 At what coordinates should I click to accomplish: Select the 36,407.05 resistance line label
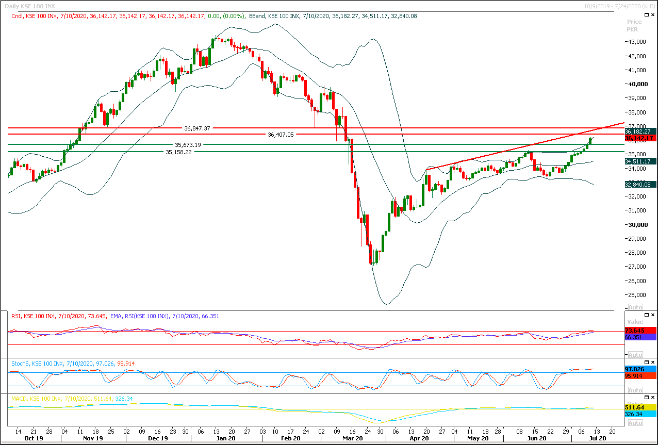point(281,134)
